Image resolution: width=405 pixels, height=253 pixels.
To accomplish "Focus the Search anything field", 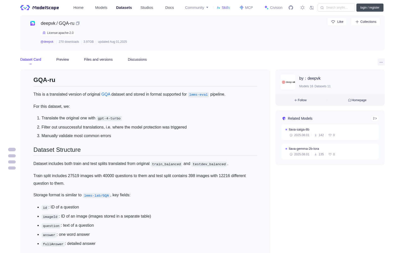I will tap(336, 8).
